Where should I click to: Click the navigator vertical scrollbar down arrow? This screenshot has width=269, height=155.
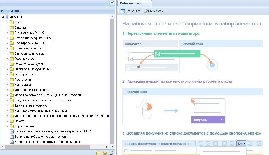click(x=112, y=147)
